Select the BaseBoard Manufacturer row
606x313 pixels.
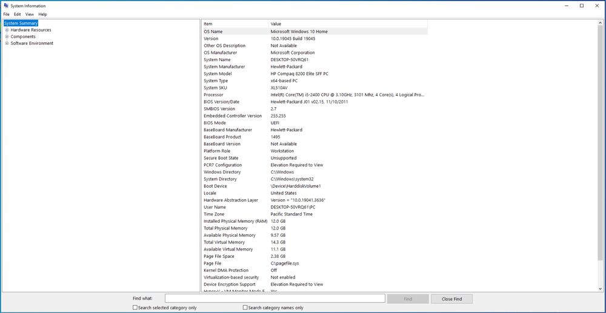(x=315, y=130)
